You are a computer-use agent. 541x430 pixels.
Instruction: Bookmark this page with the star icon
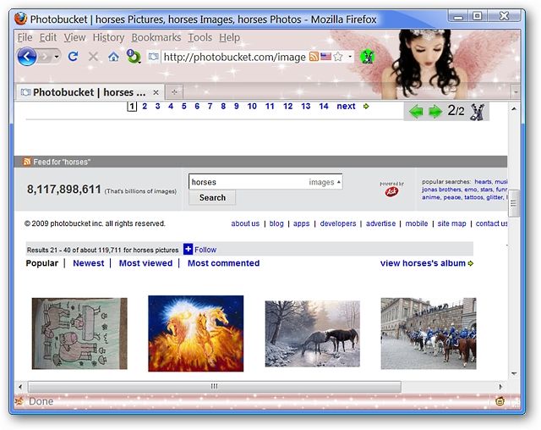coord(338,57)
